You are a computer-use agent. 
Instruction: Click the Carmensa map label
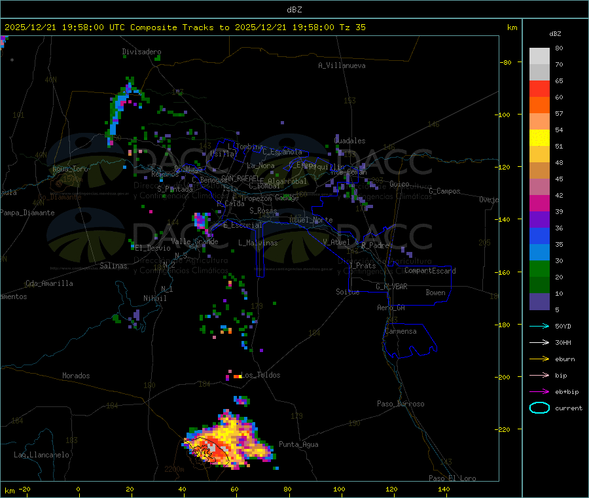(x=401, y=331)
